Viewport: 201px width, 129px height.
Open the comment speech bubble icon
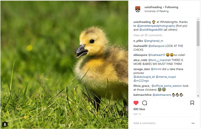pos(145,103)
